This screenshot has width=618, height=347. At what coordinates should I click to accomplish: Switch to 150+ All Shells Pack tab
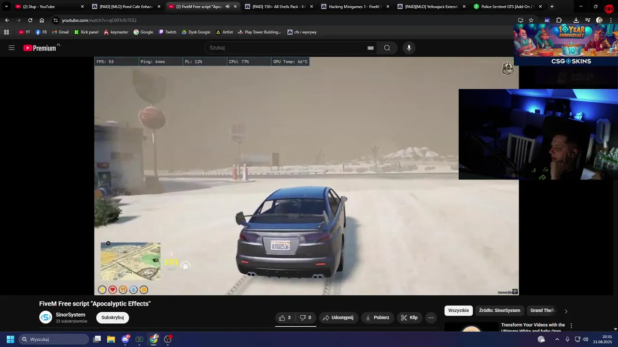pos(279,7)
